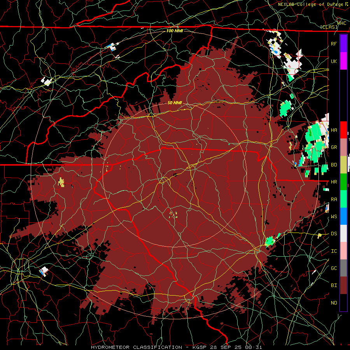Click the 50 NMI range ring label

point(175,103)
